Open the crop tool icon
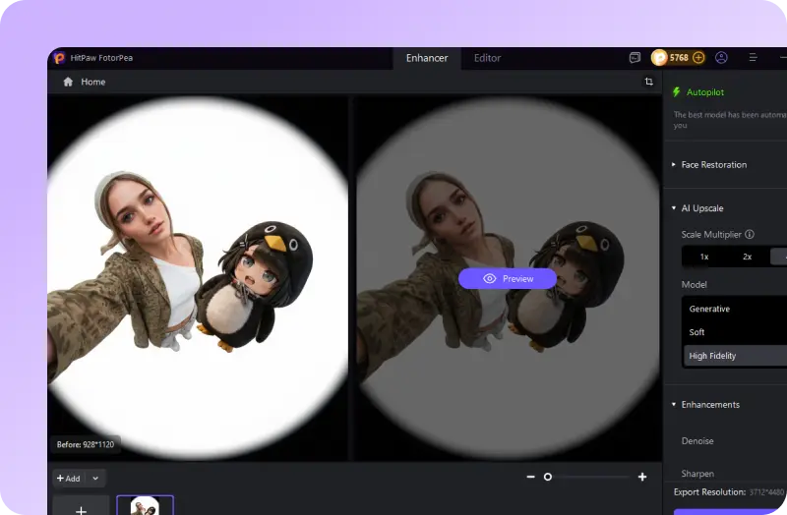The height and width of the screenshot is (515, 787). click(648, 82)
